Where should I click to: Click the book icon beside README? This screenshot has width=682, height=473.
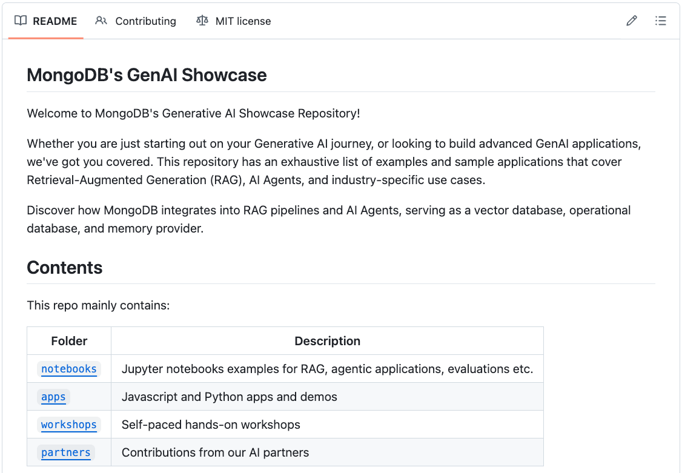click(21, 21)
